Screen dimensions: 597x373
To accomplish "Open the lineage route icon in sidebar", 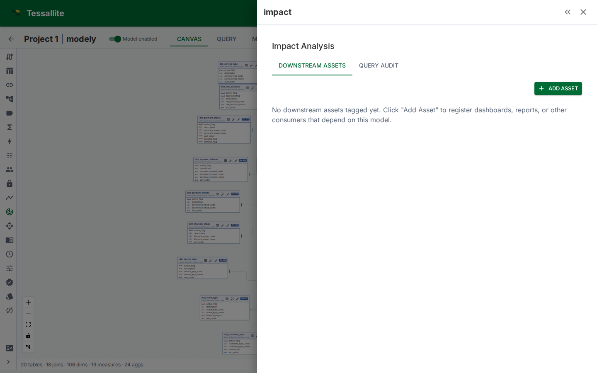I will (x=9, y=57).
